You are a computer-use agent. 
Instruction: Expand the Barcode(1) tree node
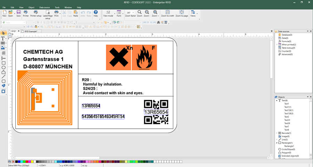click(x=277, y=133)
